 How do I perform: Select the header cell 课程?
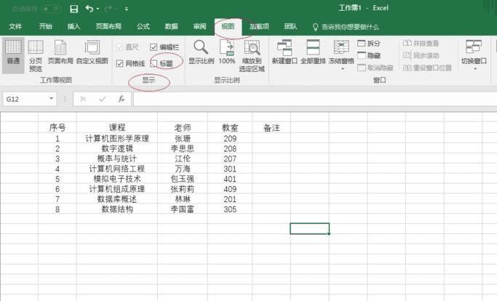click(117, 128)
